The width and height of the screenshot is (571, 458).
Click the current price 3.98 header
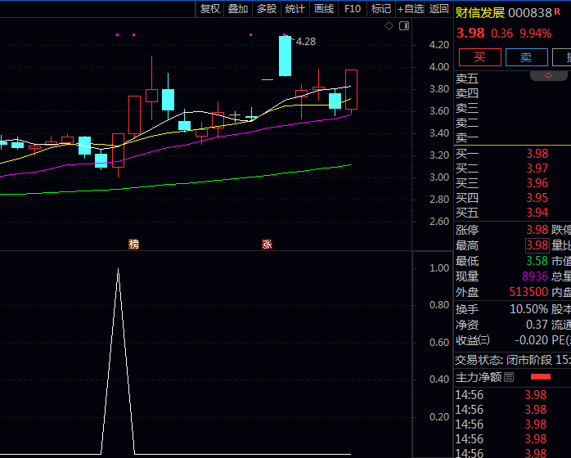[x=470, y=34]
